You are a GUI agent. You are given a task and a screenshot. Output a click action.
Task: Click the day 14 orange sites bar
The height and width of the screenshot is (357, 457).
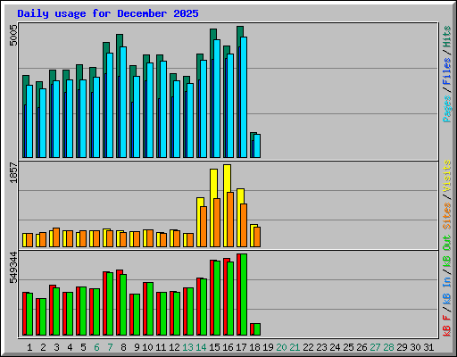click(x=204, y=227)
